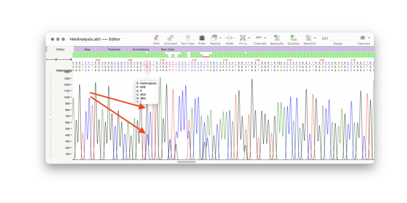Expand the Channels dropdown arrow
The height and width of the screenshot is (203, 407).
point(265,38)
